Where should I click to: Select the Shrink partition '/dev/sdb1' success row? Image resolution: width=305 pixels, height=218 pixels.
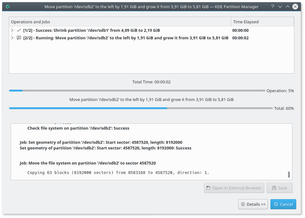[x=91, y=31]
